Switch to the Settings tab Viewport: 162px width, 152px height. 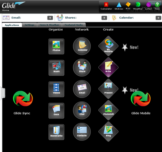click(x=29, y=25)
